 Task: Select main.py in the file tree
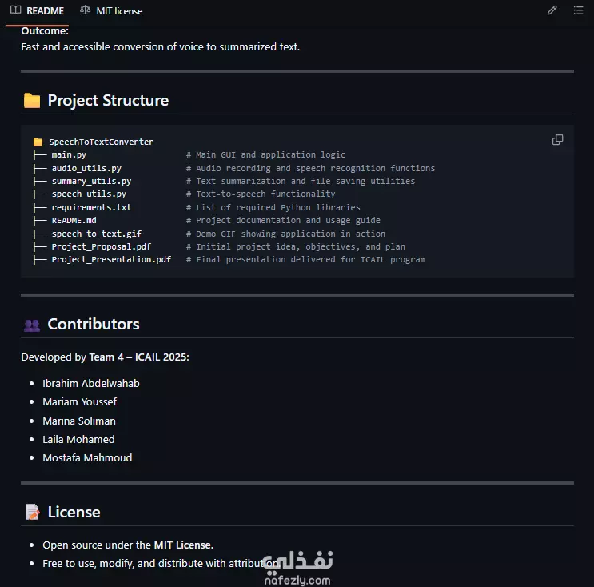(x=69, y=154)
